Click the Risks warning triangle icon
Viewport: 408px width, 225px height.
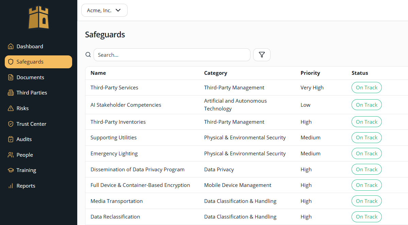11,108
